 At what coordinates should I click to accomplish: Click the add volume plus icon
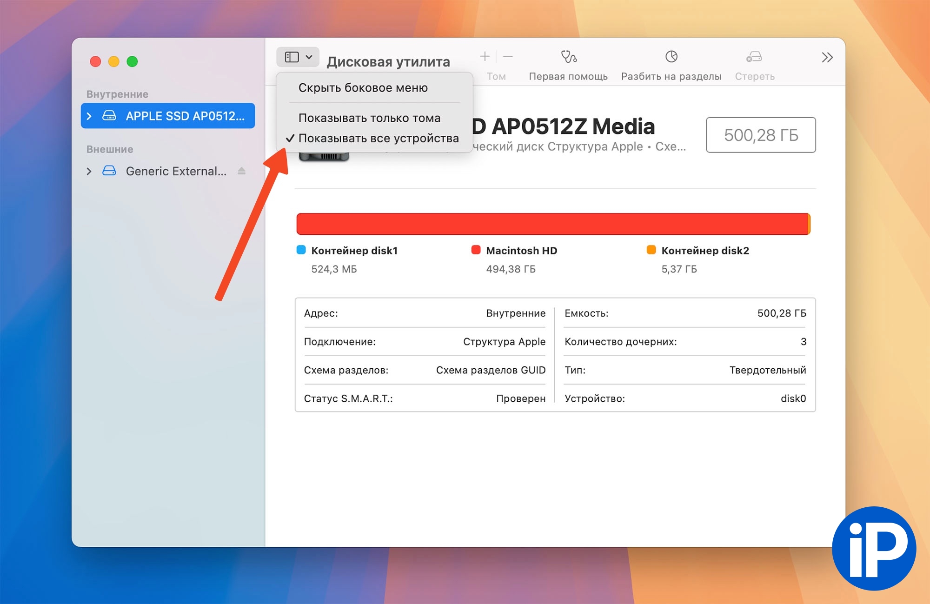click(485, 57)
